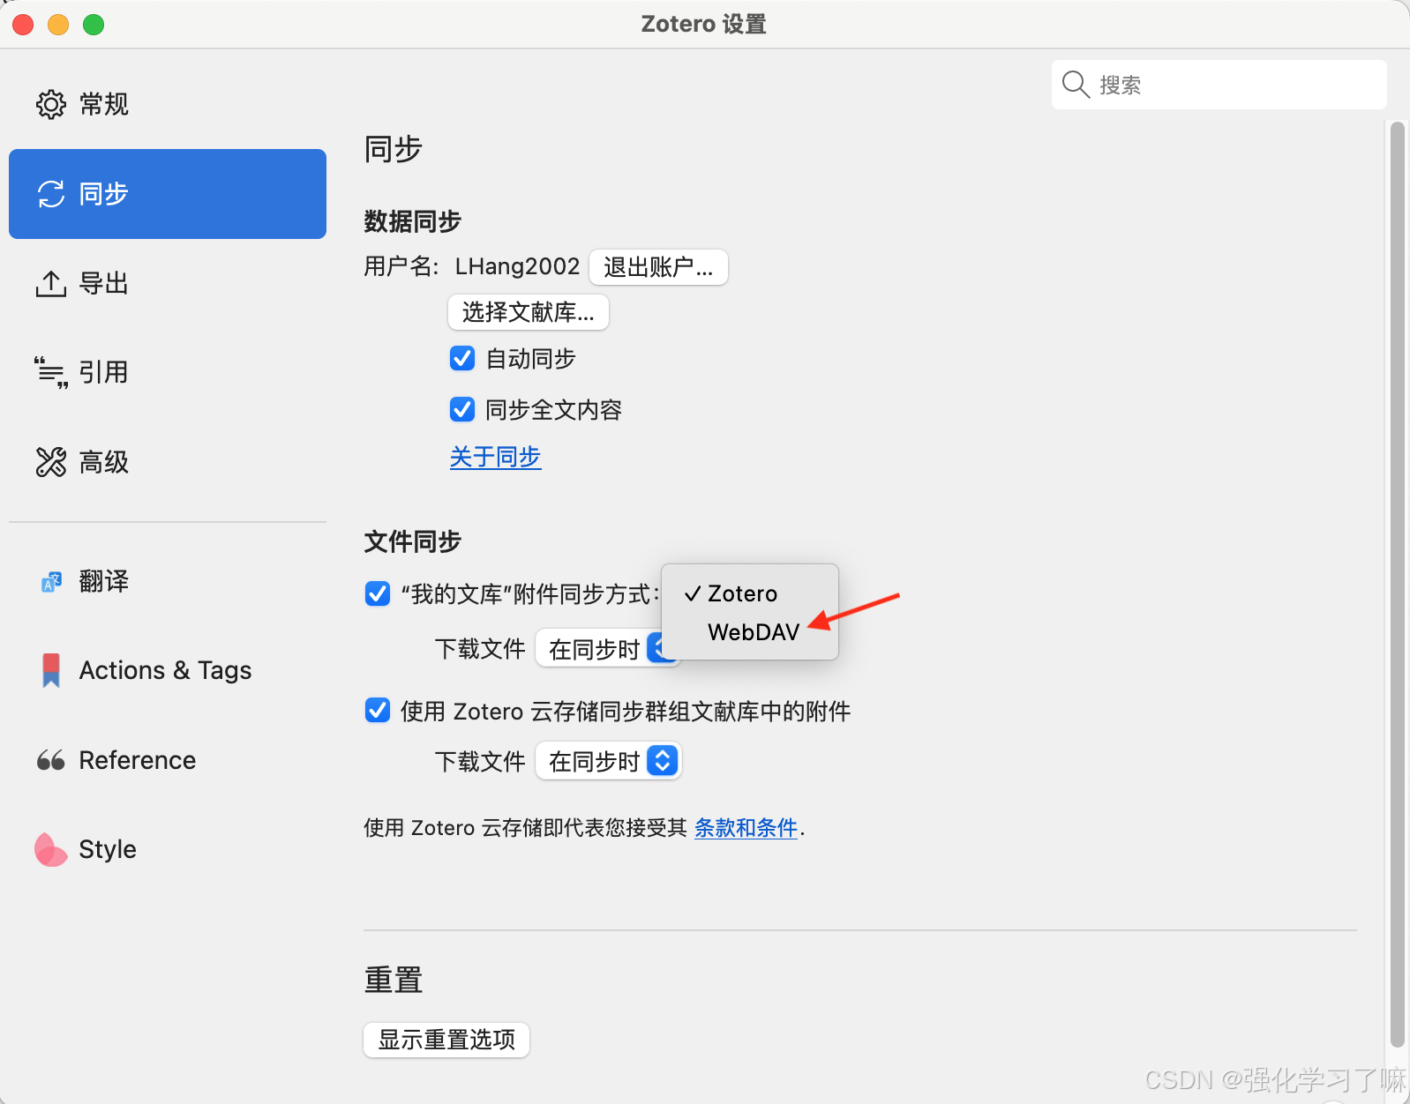Open the 条款和条件 link
The image size is (1410, 1104).
(746, 828)
